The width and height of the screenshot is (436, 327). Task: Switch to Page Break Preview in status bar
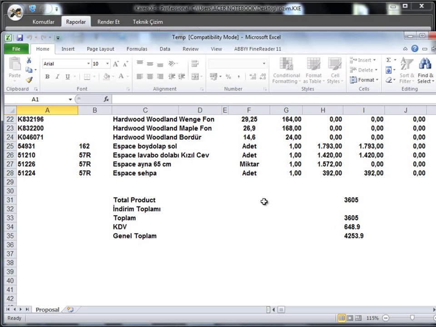click(358, 318)
